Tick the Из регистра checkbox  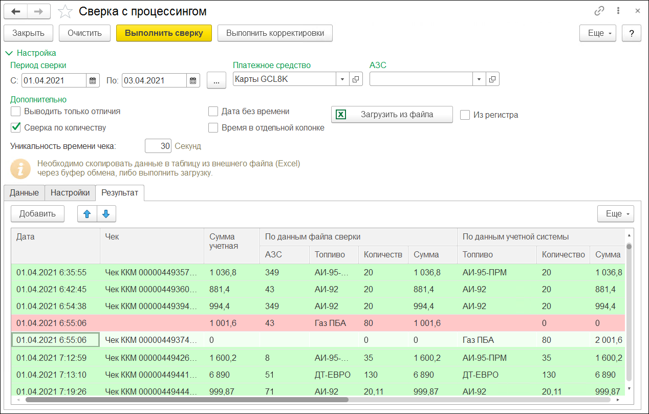click(x=465, y=115)
